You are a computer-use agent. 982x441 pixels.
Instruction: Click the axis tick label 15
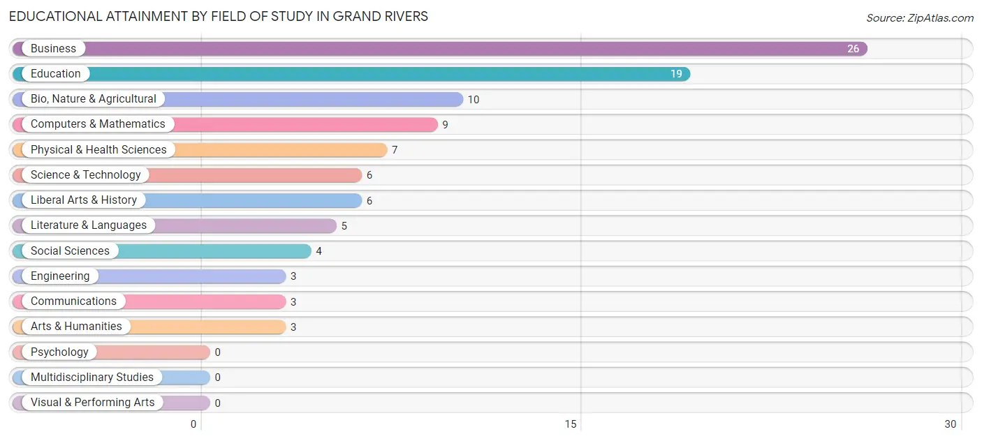point(571,424)
